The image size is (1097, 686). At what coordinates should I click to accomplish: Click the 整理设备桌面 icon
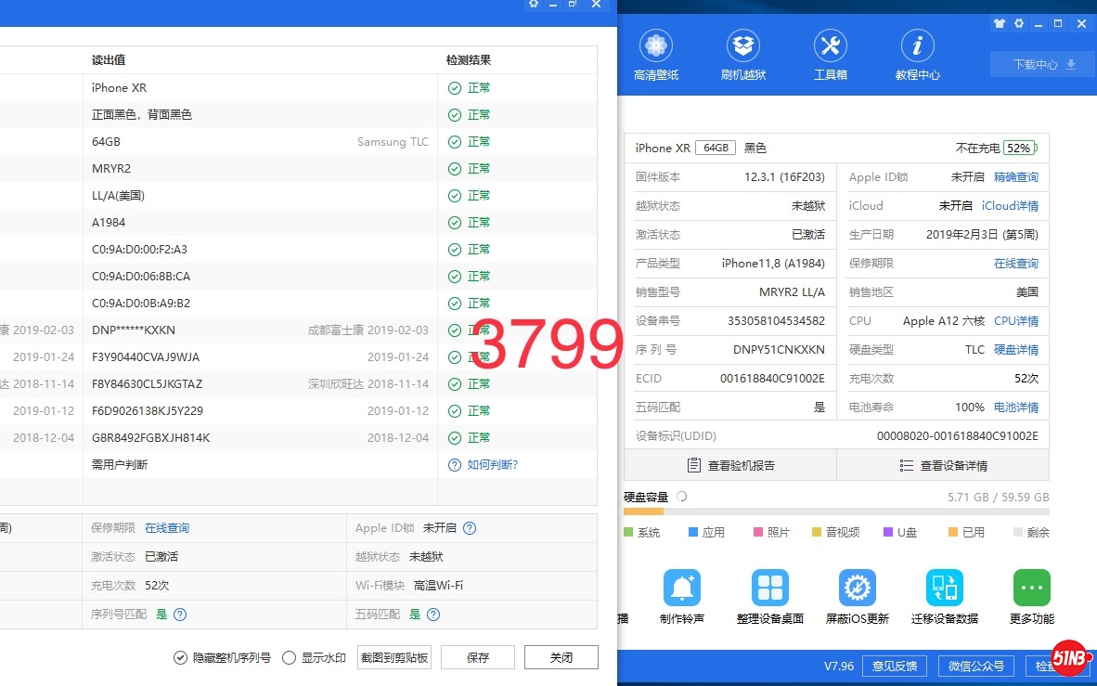[769, 589]
